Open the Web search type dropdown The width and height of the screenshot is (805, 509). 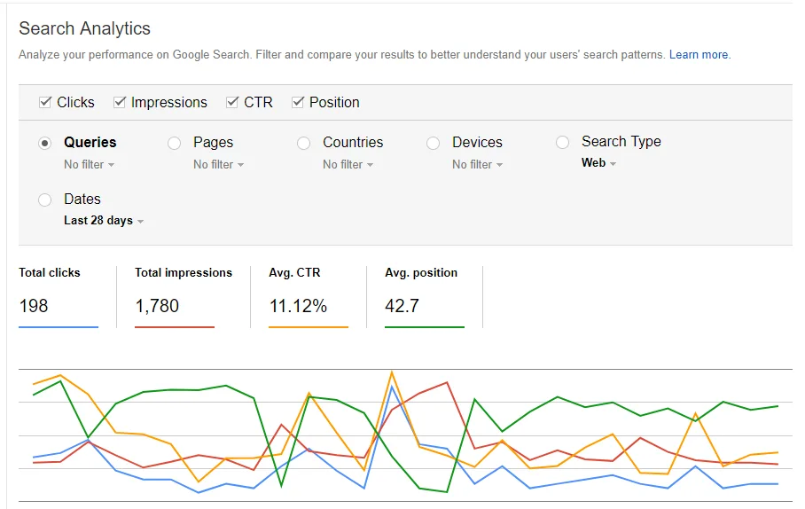pos(598,163)
